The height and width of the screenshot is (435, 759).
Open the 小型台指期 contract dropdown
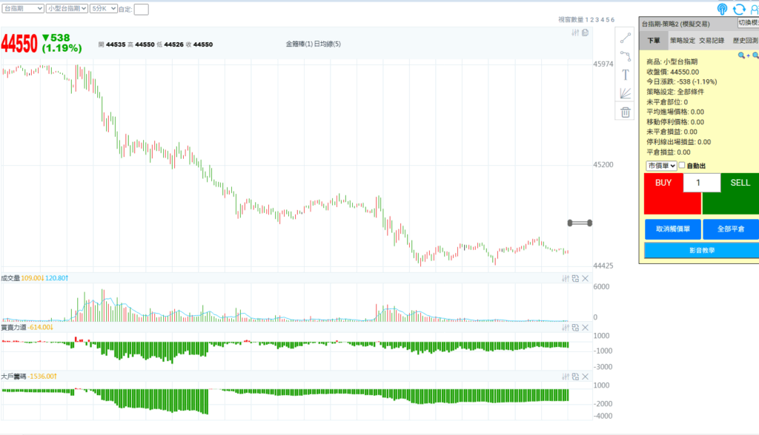tap(67, 8)
